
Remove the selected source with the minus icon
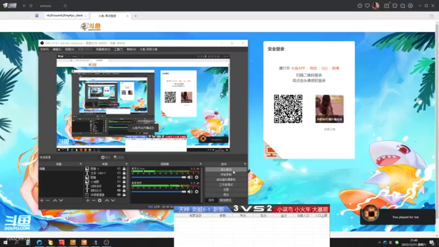93,200
